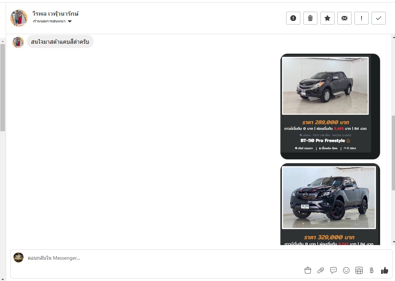Click the Baht payment request icon
This screenshot has width=395, height=281.
coord(372,270)
